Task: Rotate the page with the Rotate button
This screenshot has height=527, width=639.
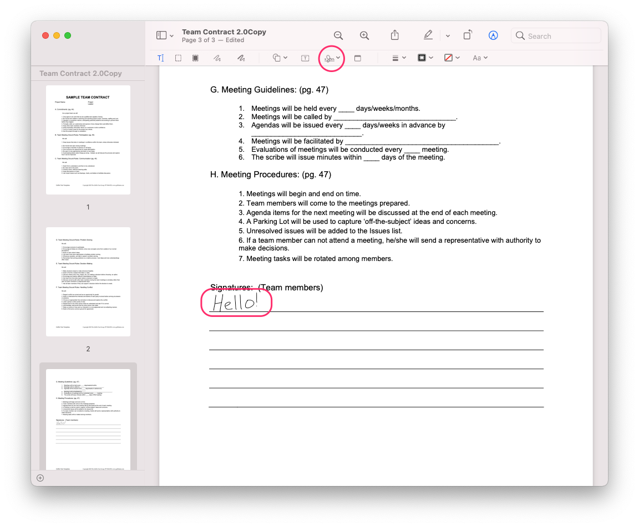Action: (x=468, y=35)
